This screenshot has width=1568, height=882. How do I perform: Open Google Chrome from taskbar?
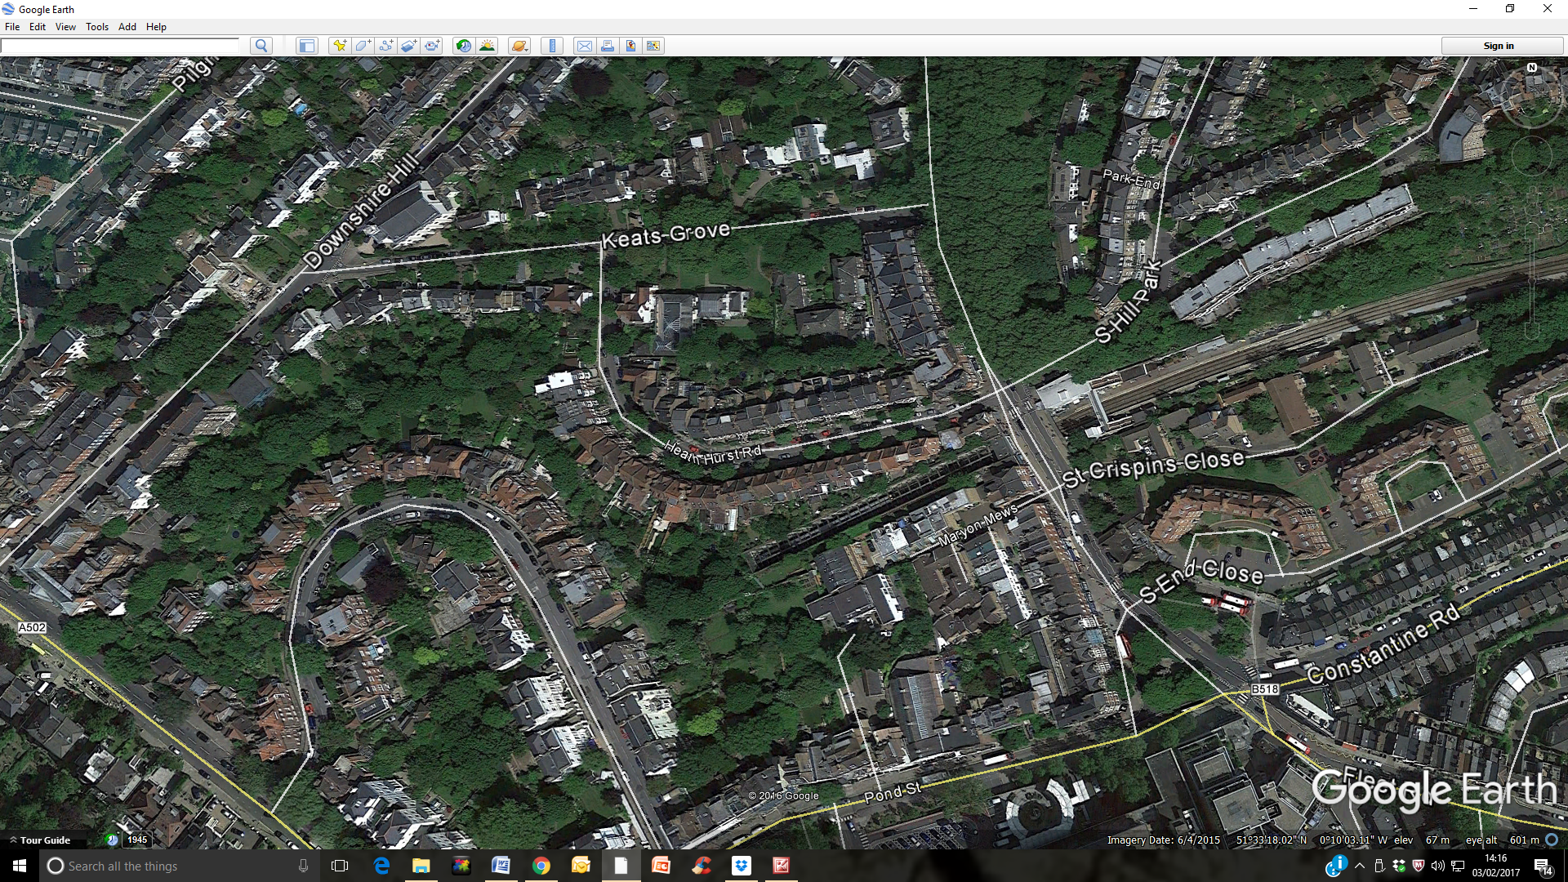pyautogui.click(x=541, y=866)
